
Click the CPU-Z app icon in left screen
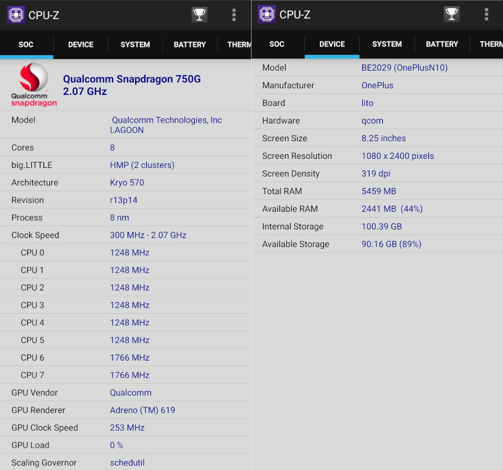click(16, 15)
